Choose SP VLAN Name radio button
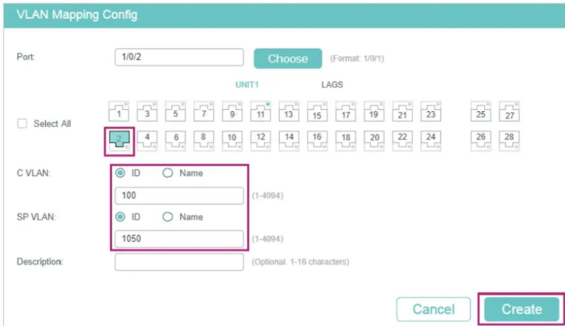565x326 pixels. click(167, 217)
